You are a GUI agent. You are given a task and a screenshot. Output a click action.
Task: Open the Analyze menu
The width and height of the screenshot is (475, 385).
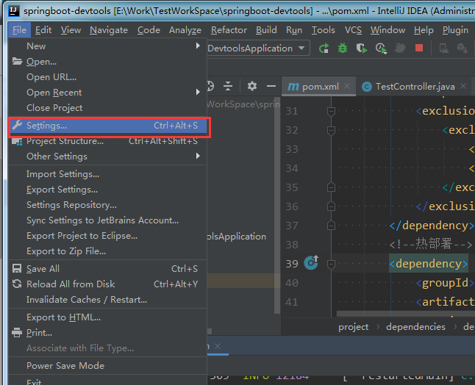click(x=185, y=30)
